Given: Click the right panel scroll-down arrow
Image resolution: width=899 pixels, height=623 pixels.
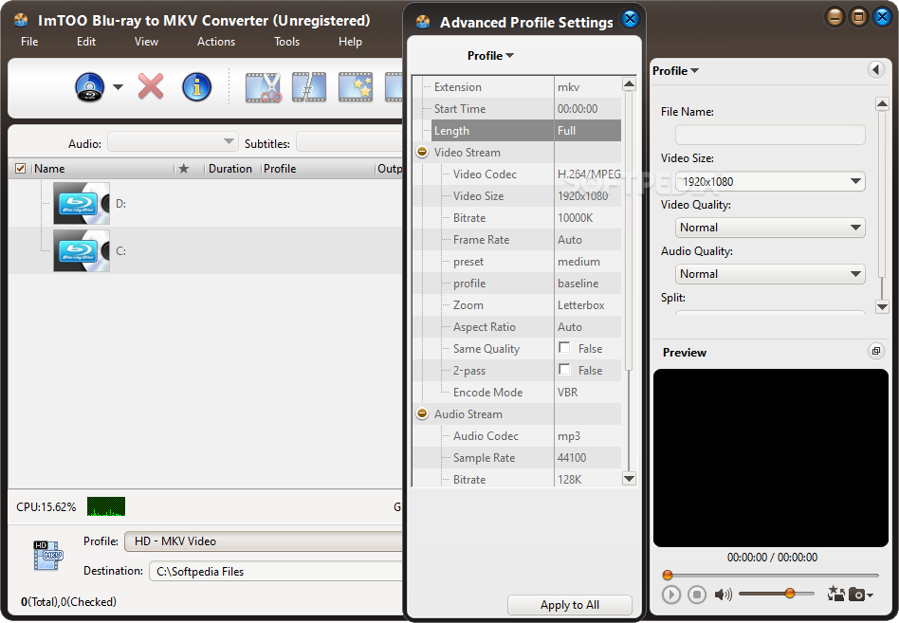Looking at the screenshot, I should (x=882, y=306).
